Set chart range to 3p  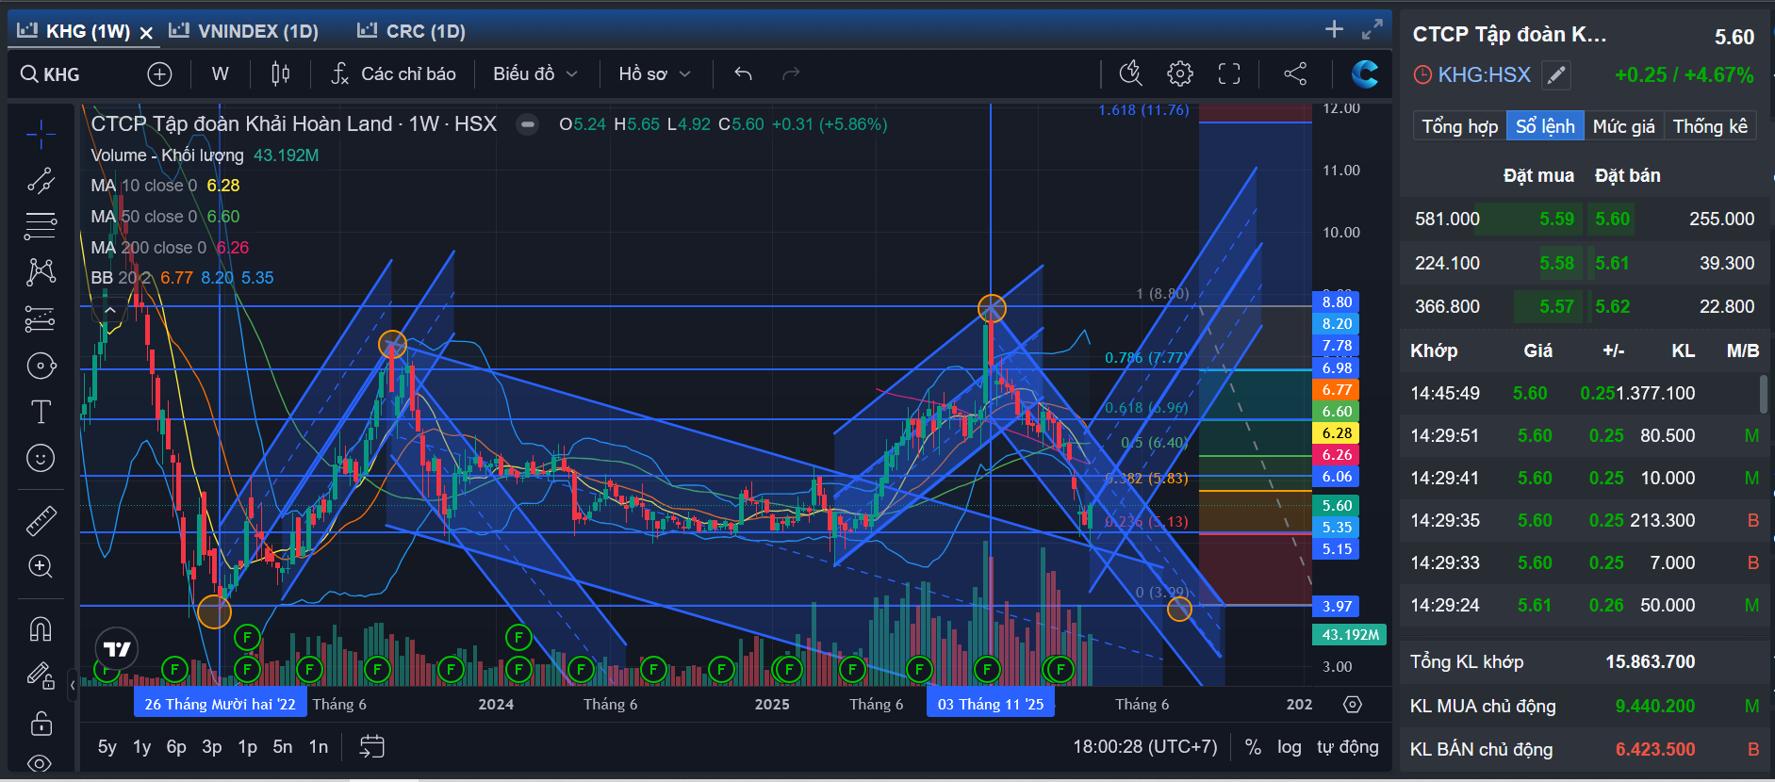212,747
